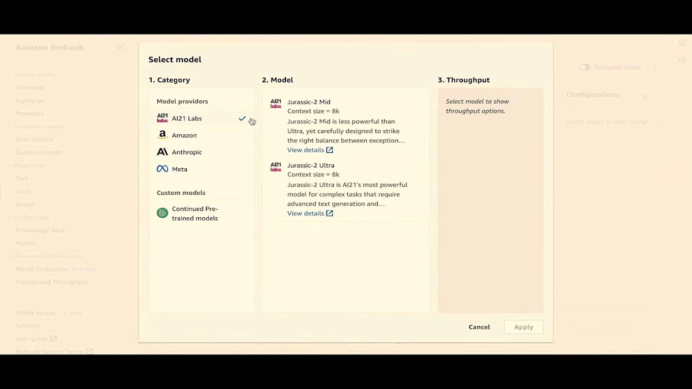The height and width of the screenshot is (389, 692).
Task: Click the green Continued Pre-trained models icon
Action: 163,213
